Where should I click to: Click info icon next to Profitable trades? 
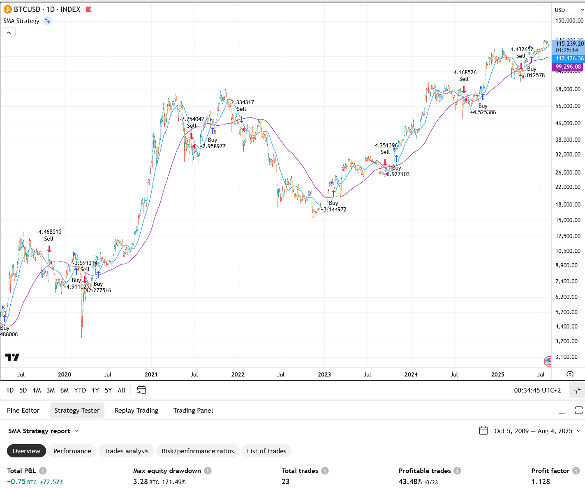457,471
